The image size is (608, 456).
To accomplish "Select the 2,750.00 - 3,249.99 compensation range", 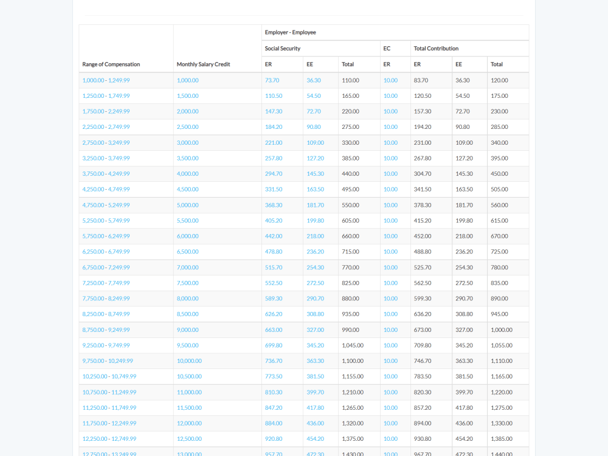I will [x=106, y=142].
